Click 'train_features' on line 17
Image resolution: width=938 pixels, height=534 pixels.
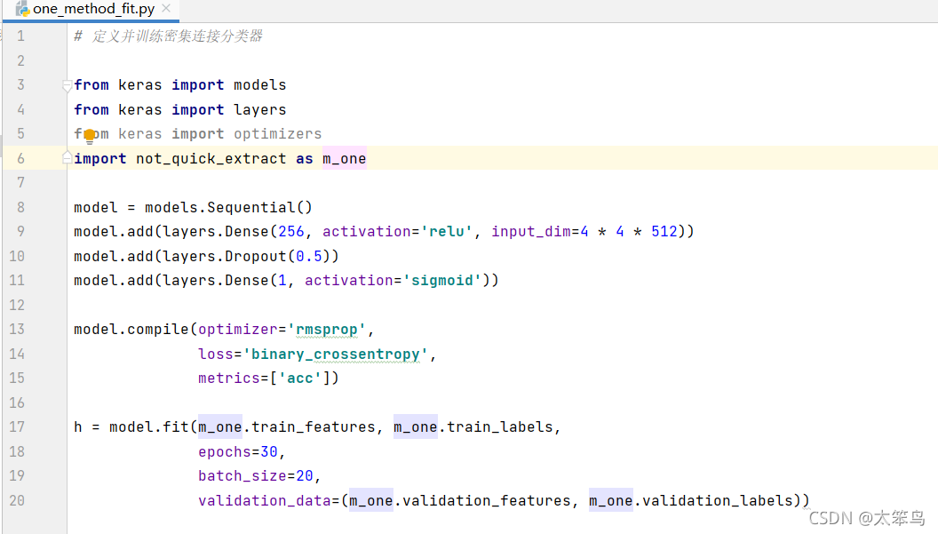click(313, 427)
